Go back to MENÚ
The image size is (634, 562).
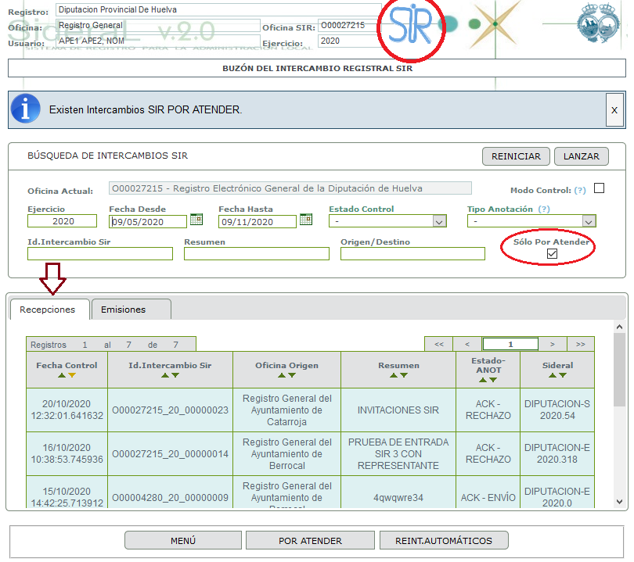(x=182, y=541)
